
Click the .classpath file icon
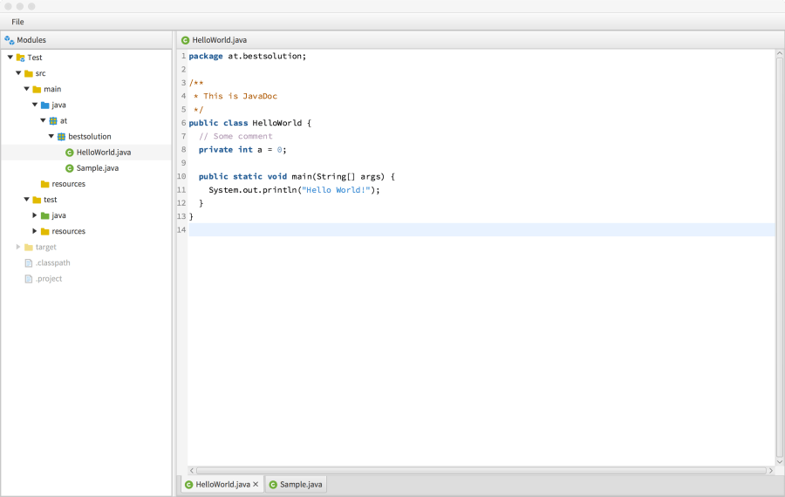click(x=28, y=263)
